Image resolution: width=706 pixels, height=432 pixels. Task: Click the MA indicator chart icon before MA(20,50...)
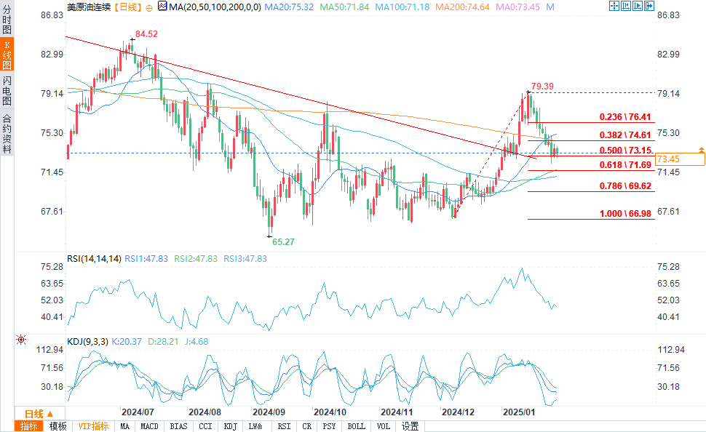(162, 7)
